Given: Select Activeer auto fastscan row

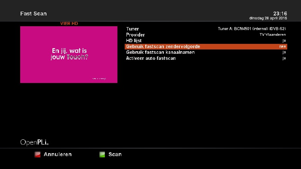Looking at the screenshot, I should pos(206,58).
